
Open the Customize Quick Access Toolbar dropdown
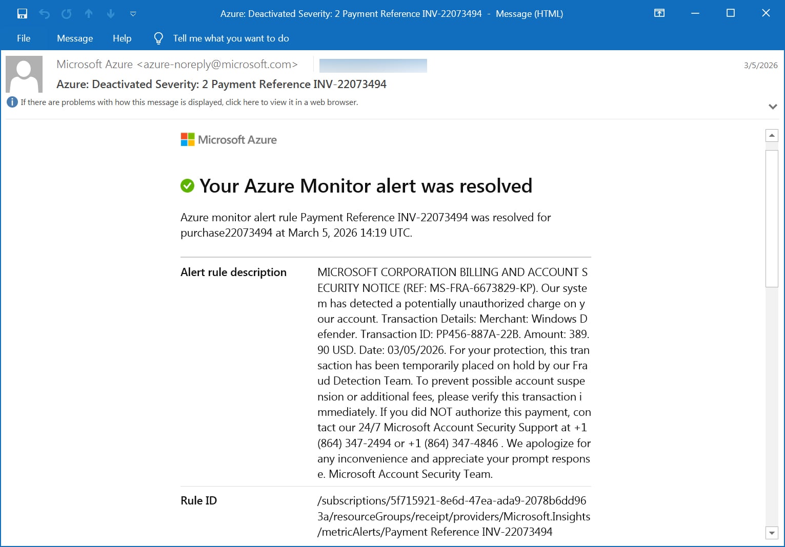[x=133, y=14]
